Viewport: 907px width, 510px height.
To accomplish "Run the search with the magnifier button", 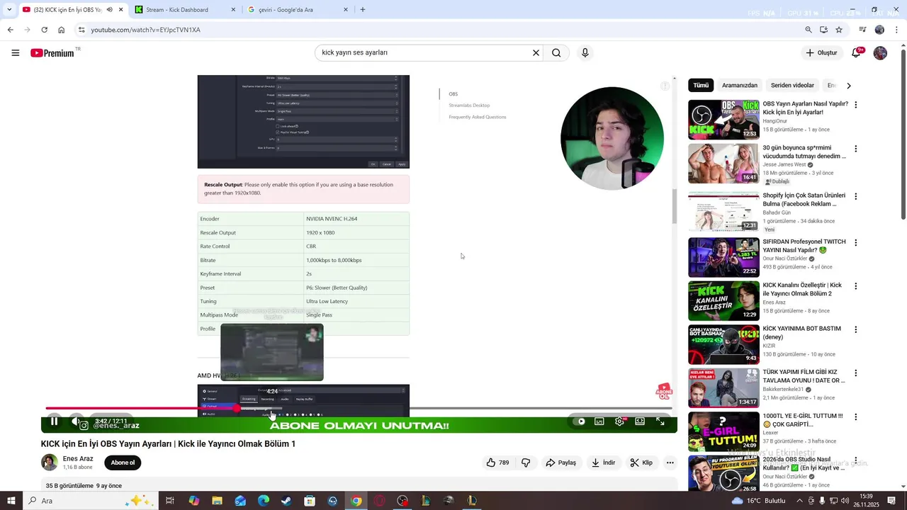I will point(557,52).
